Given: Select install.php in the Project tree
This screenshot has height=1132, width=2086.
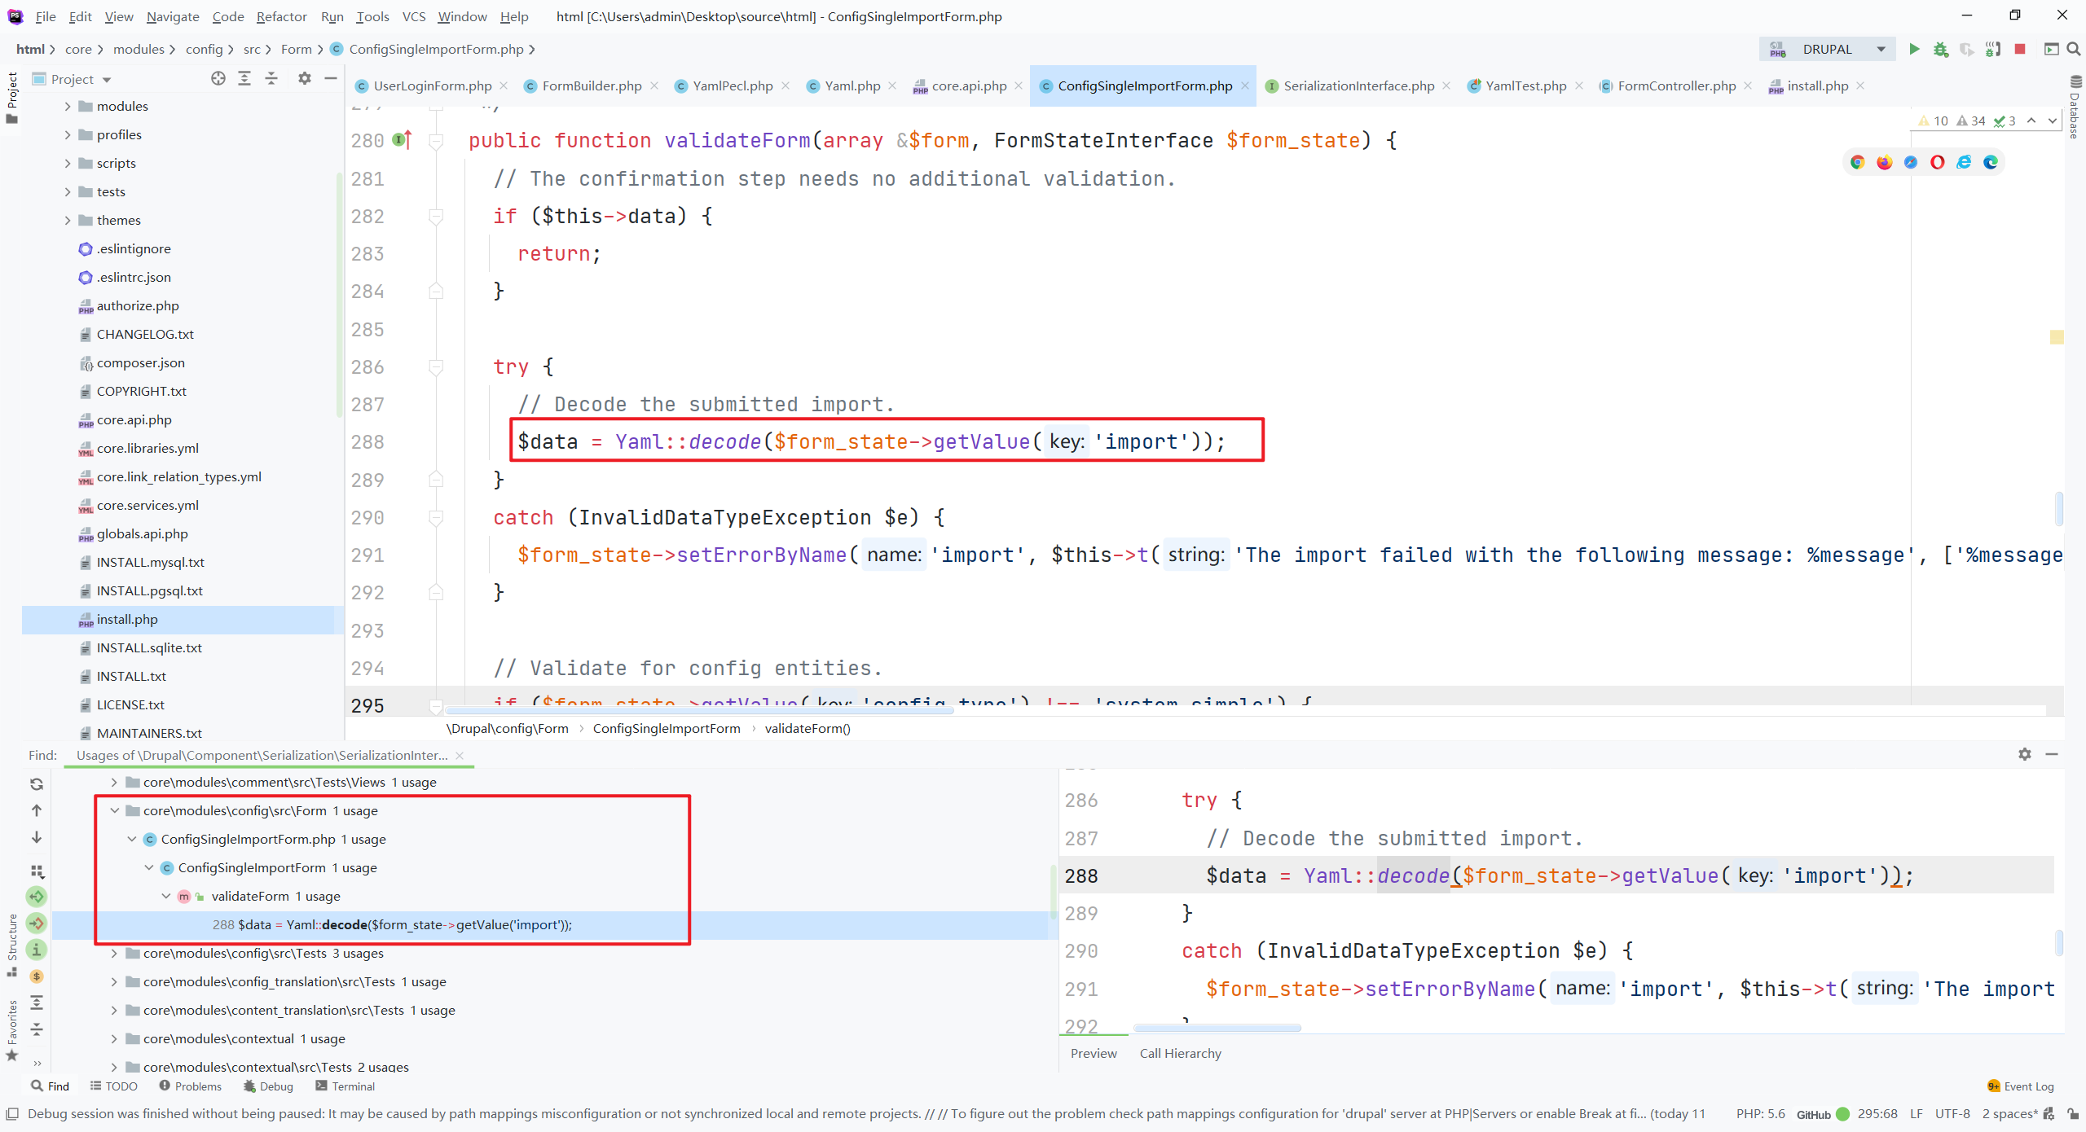Looking at the screenshot, I should [x=127, y=619].
